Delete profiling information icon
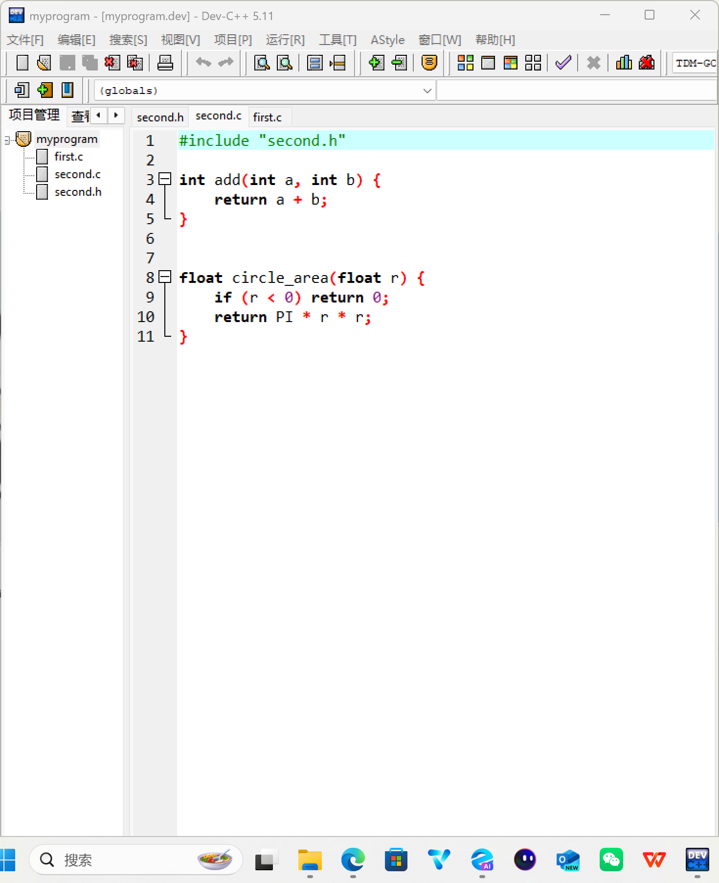 (647, 63)
